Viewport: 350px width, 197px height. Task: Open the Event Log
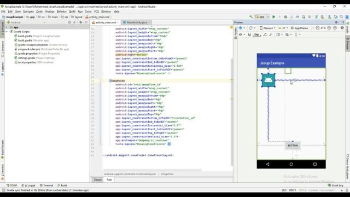coord(335,186)
